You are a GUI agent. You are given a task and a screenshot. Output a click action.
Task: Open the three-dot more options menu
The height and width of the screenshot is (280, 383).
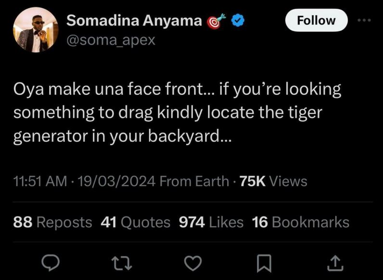pyautogui.click(x=365, y=21)
